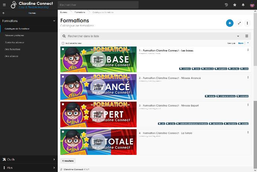The width and height of the screenshot is (257, 172).
Task: Click the magnifier icon in list search
Action: 64,36
